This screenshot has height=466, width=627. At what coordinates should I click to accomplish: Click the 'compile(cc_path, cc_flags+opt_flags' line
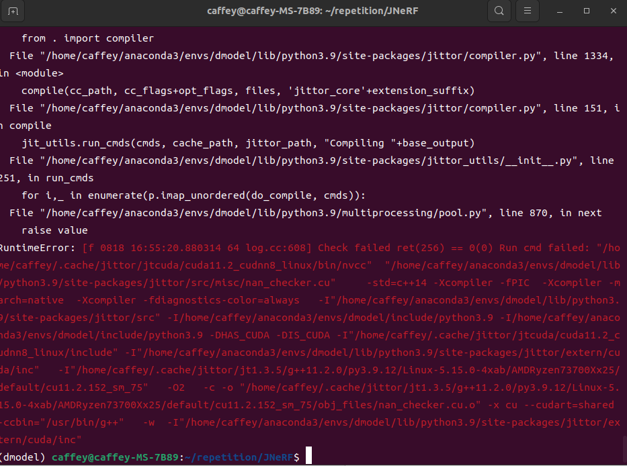point(248,91)
